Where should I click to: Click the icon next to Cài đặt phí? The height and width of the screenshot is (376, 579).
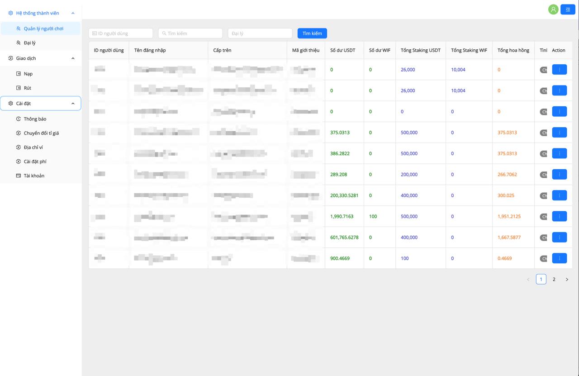pyautogui.click(x=19, y=162)
